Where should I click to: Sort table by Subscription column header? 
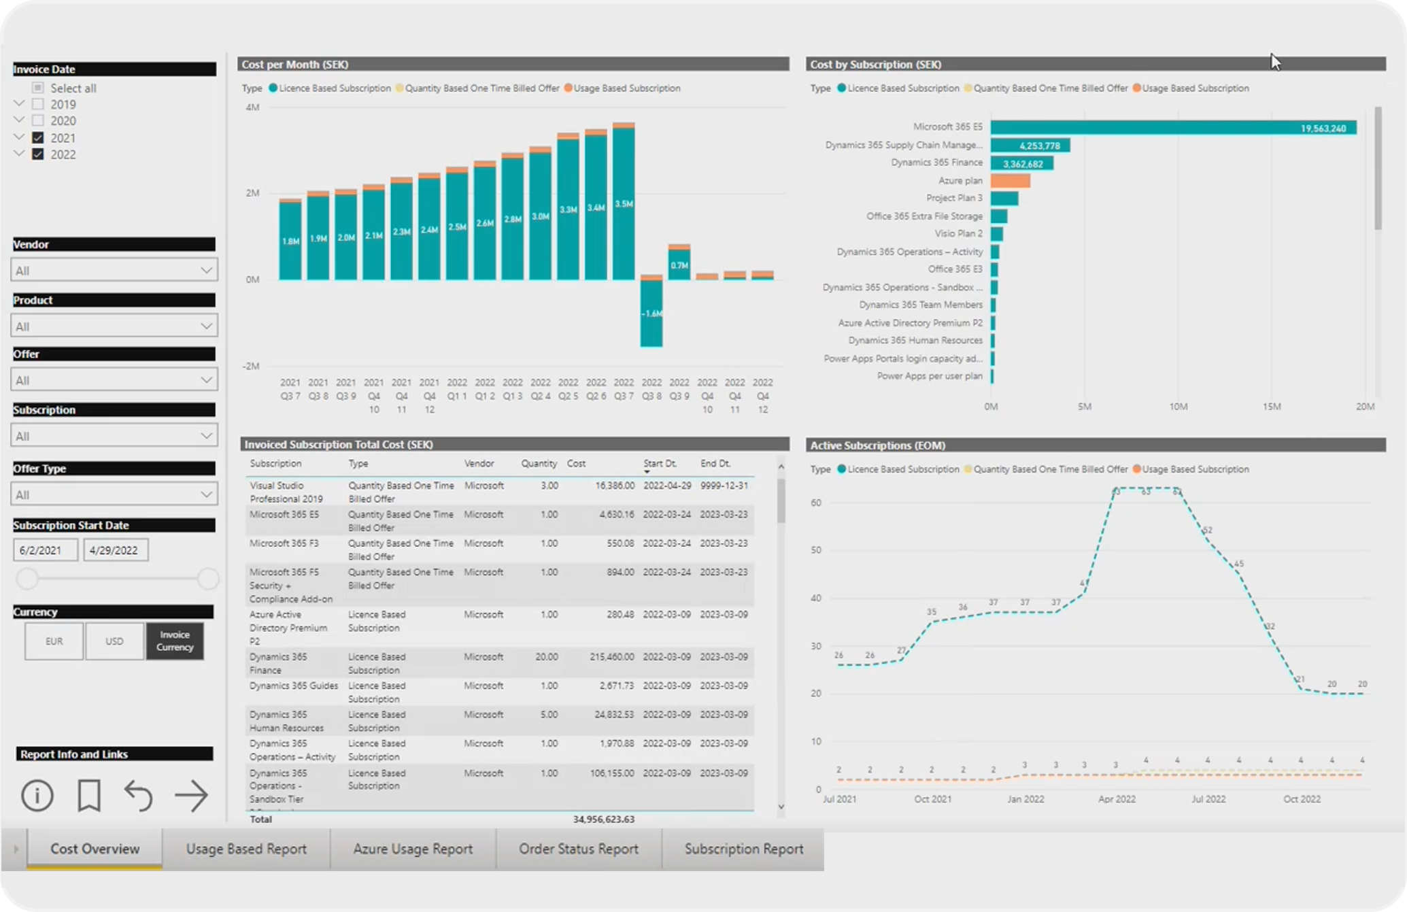275,463
